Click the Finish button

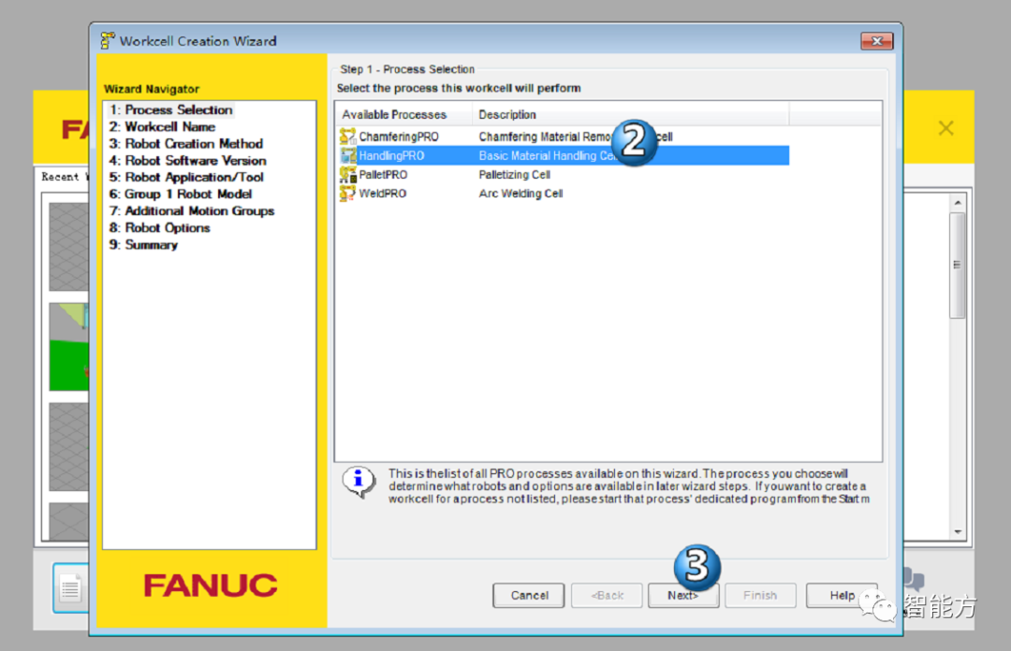[760, 596]
